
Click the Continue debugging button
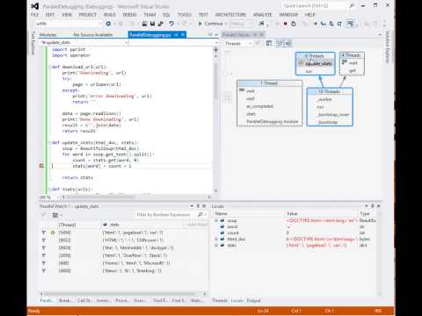pos(210,24)
